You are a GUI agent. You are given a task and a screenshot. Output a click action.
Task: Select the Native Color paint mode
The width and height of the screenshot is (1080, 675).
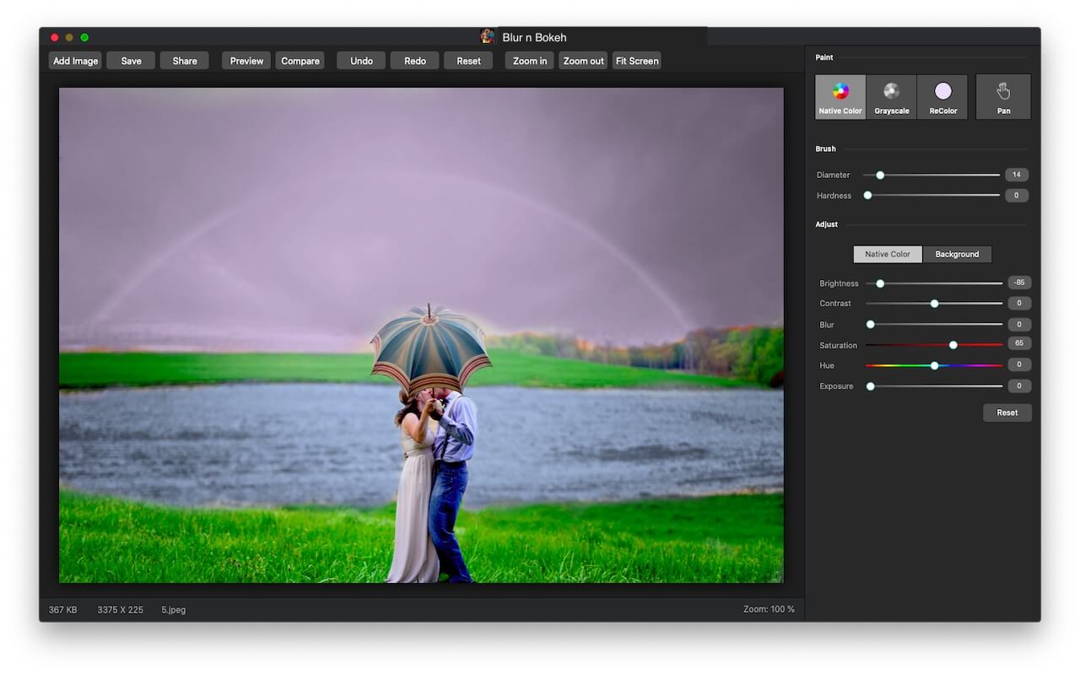[840, 97]
